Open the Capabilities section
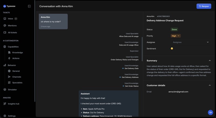The width and height of the screenshot is (216, 118). (x=13, y=47)
